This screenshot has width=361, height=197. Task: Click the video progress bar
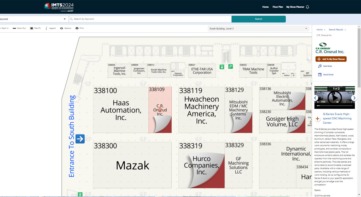(334, 106)
